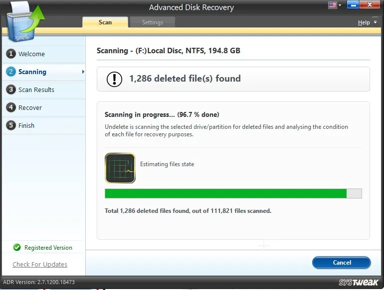This screenshot has width=384, height=290.
Task: Click the 'Estimating files state' status text
Action: tap(167, 164)
